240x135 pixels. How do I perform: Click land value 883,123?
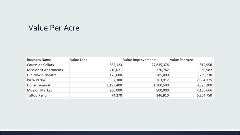(x=116, y=65)
